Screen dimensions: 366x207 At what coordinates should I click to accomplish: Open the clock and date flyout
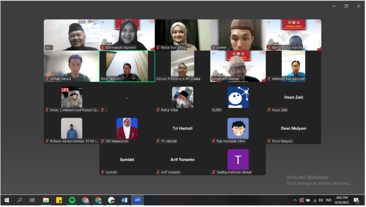tap(341, 200)
